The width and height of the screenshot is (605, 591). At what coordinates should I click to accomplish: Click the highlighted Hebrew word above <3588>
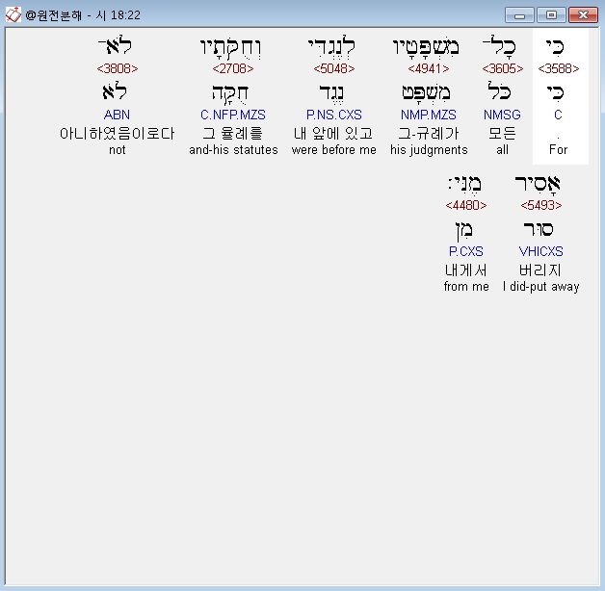click(556, 47)
